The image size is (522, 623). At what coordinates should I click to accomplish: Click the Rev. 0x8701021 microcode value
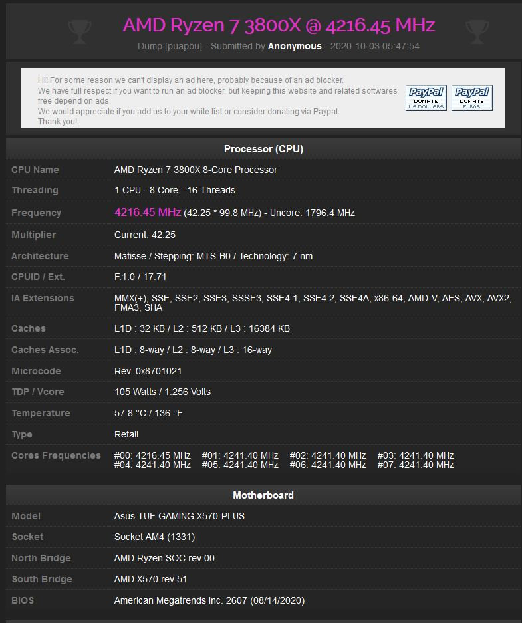pos(148,371)
